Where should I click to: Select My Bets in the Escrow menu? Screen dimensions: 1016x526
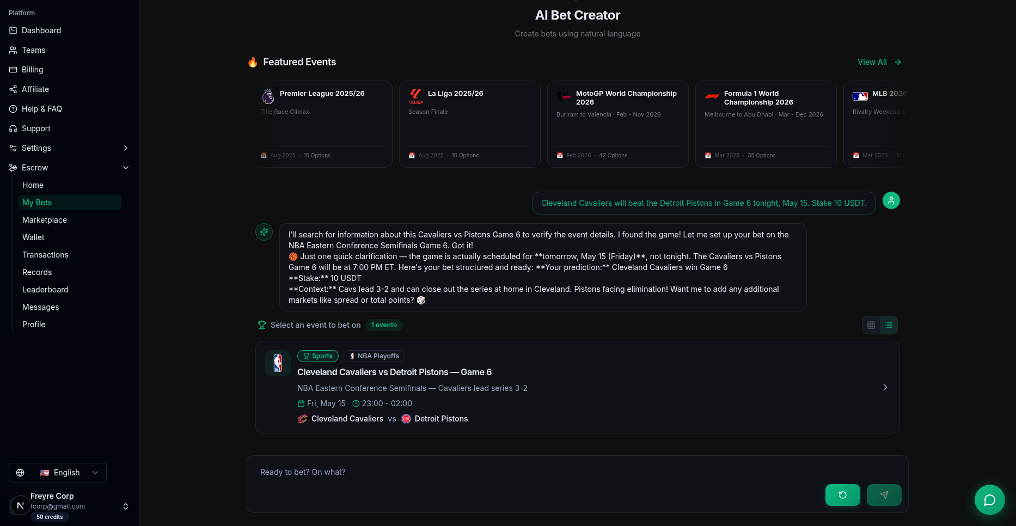point(70,203)
